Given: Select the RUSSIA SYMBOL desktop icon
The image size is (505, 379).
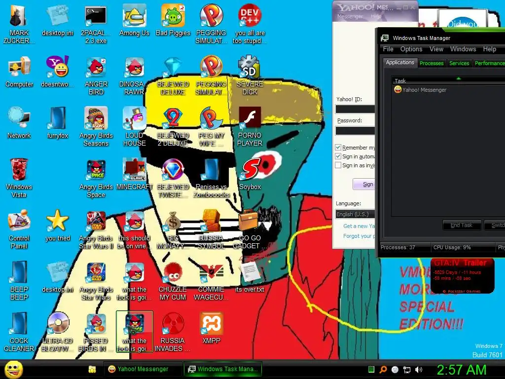Looking at the screenshot, I should coord(211,229).
